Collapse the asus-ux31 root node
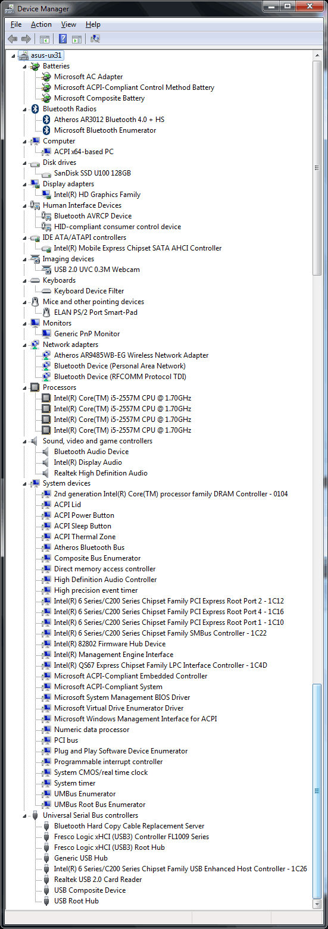Image resolution: width=328 pixels, height=929 pixels. tap(14, 56)
